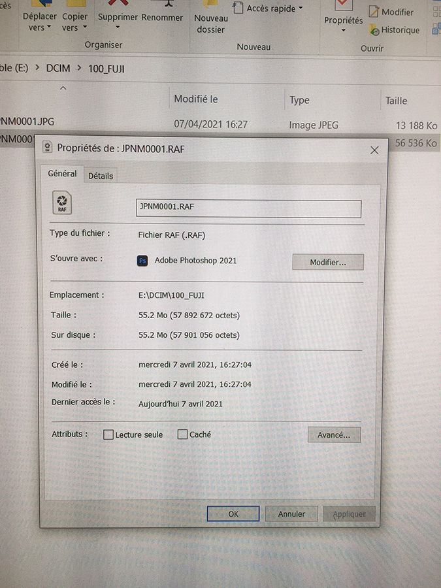
Task: Confirm with the OK button
Action: point(233,514)
